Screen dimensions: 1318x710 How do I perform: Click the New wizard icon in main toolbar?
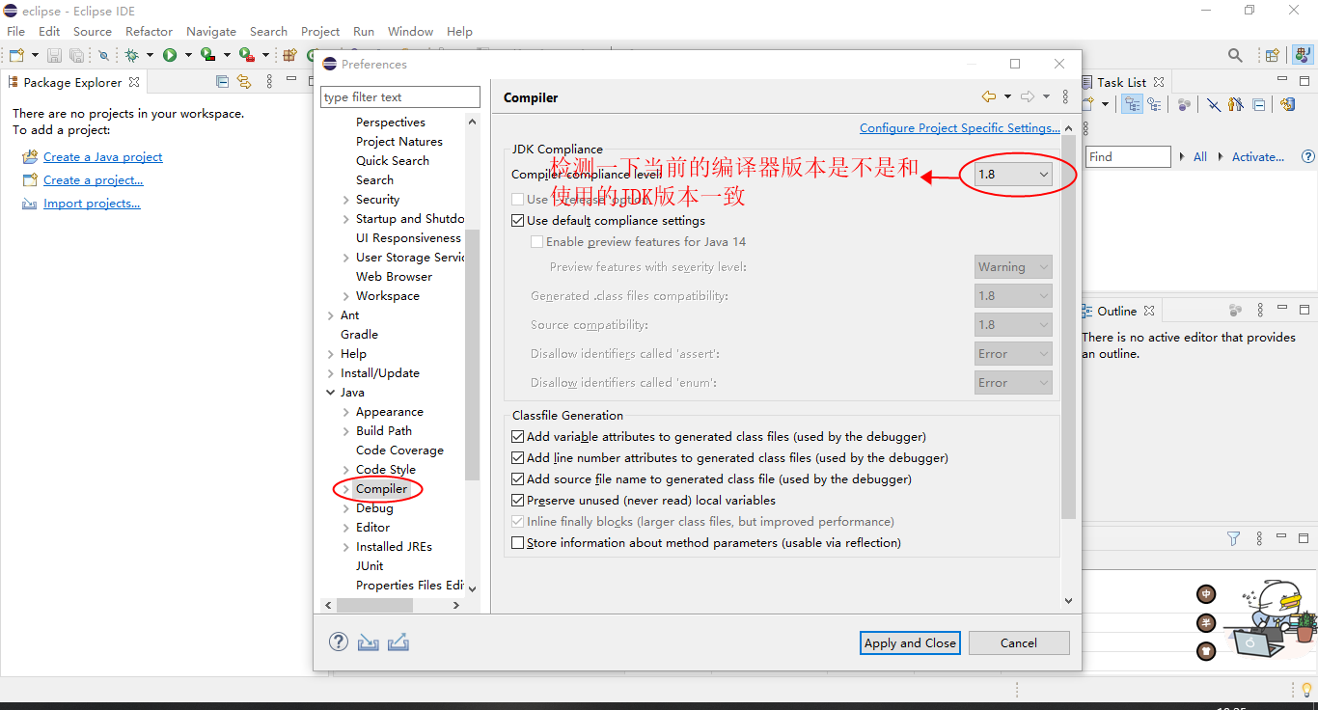(16, 55)
